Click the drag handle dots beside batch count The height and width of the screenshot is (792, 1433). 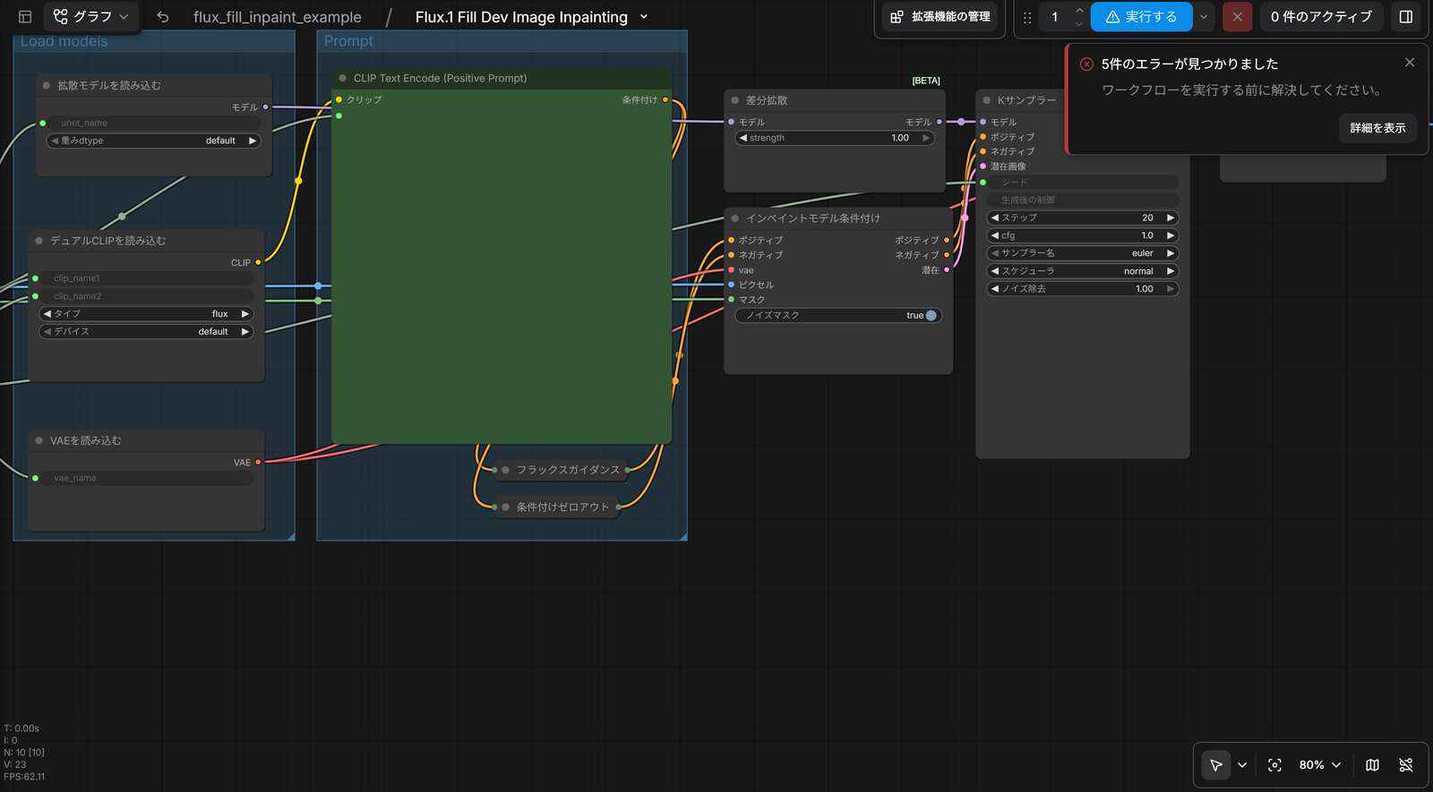coord(1027,17)
